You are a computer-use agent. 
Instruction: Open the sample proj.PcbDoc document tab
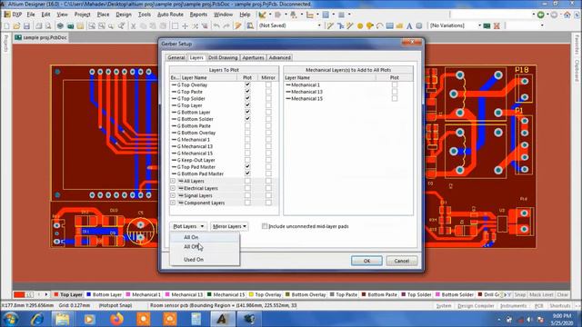(x=41, y=38)
